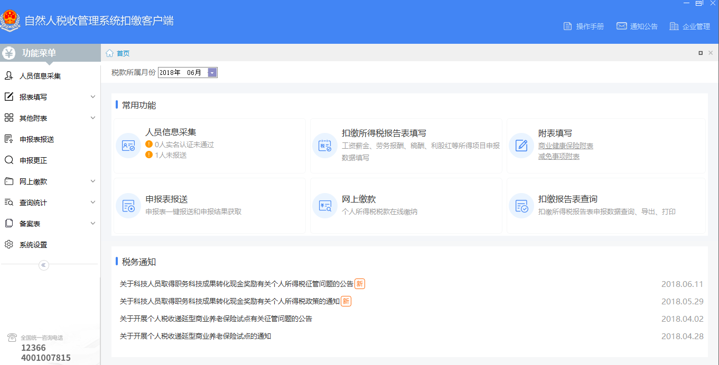Open the 商业健康保险附表 link
The image size is (719, 365).
pos(565,147)
